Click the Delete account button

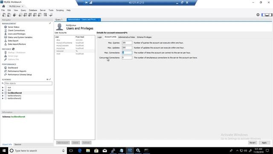pyautogui.click(x=76, y=142)
